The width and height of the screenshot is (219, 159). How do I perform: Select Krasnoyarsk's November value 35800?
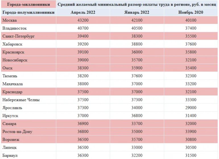(x=191, y=52)
